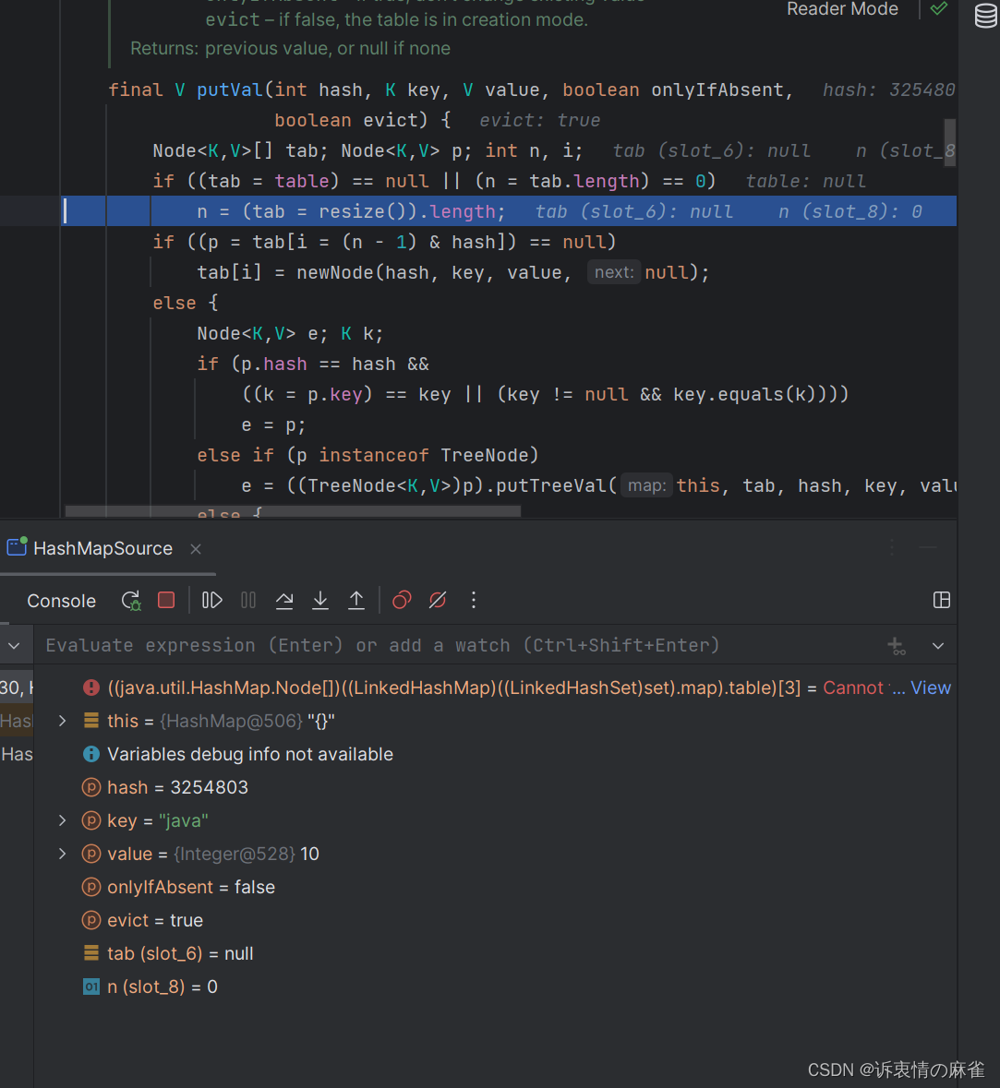The height and width of the screenshot is (1088, 1000).
Task: Click the primitive icon beside n (slot_8)
Action: (x=91, y=986)
